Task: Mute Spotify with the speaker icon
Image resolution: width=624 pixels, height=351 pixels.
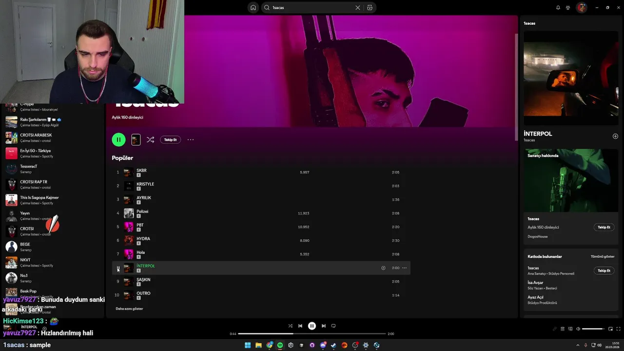Action: (578, 329)
